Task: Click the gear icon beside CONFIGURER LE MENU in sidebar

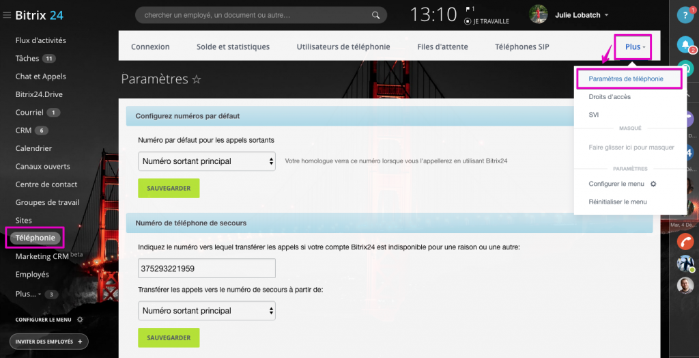Action: click(80, 320)
